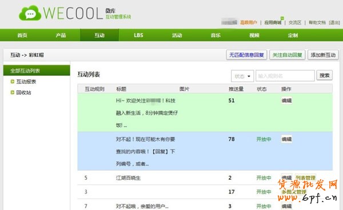This screenshot has height=210, width=343.
Task: Expand the 状态 filter dropdown
Action: [x=242, y=76]
